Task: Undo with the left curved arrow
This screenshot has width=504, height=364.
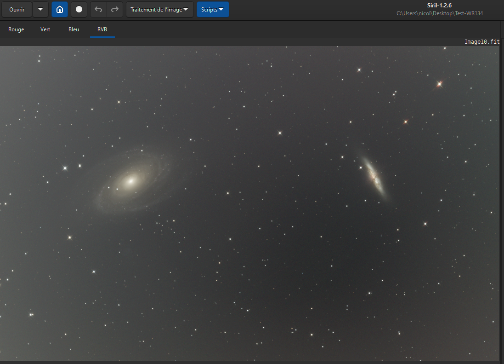Action: pyautogui.click(x=98, y=10)
